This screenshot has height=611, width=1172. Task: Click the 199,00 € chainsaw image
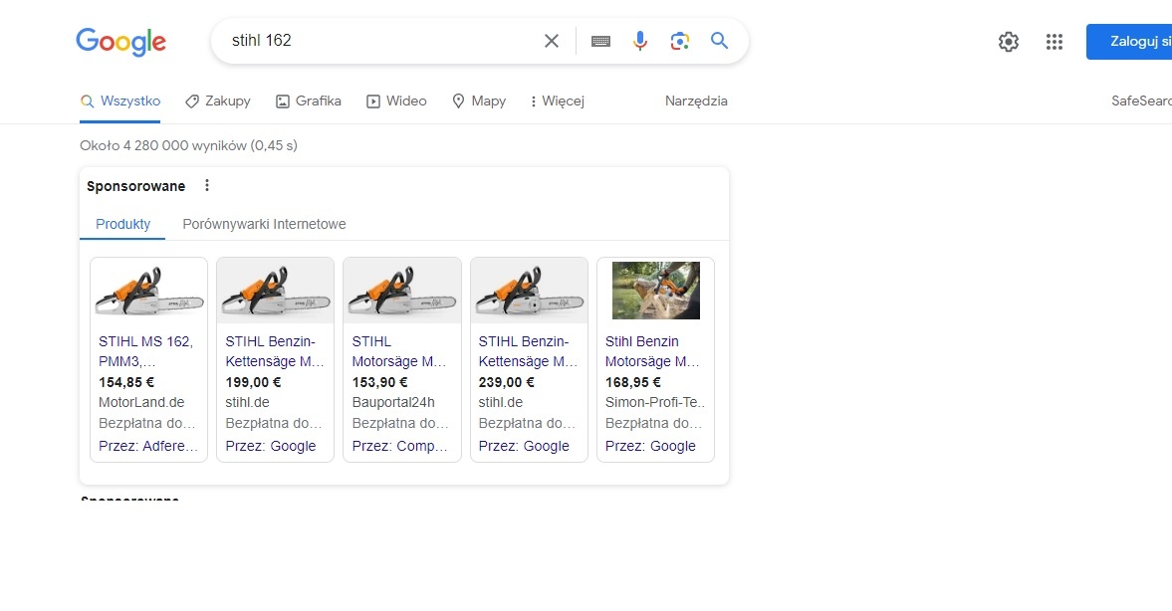(275, 291)
